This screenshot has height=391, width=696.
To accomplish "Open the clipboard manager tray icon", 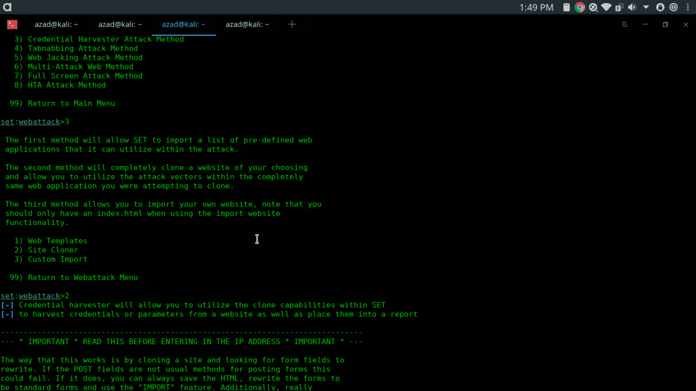I will pyautogui.click(x=567, y=7).
